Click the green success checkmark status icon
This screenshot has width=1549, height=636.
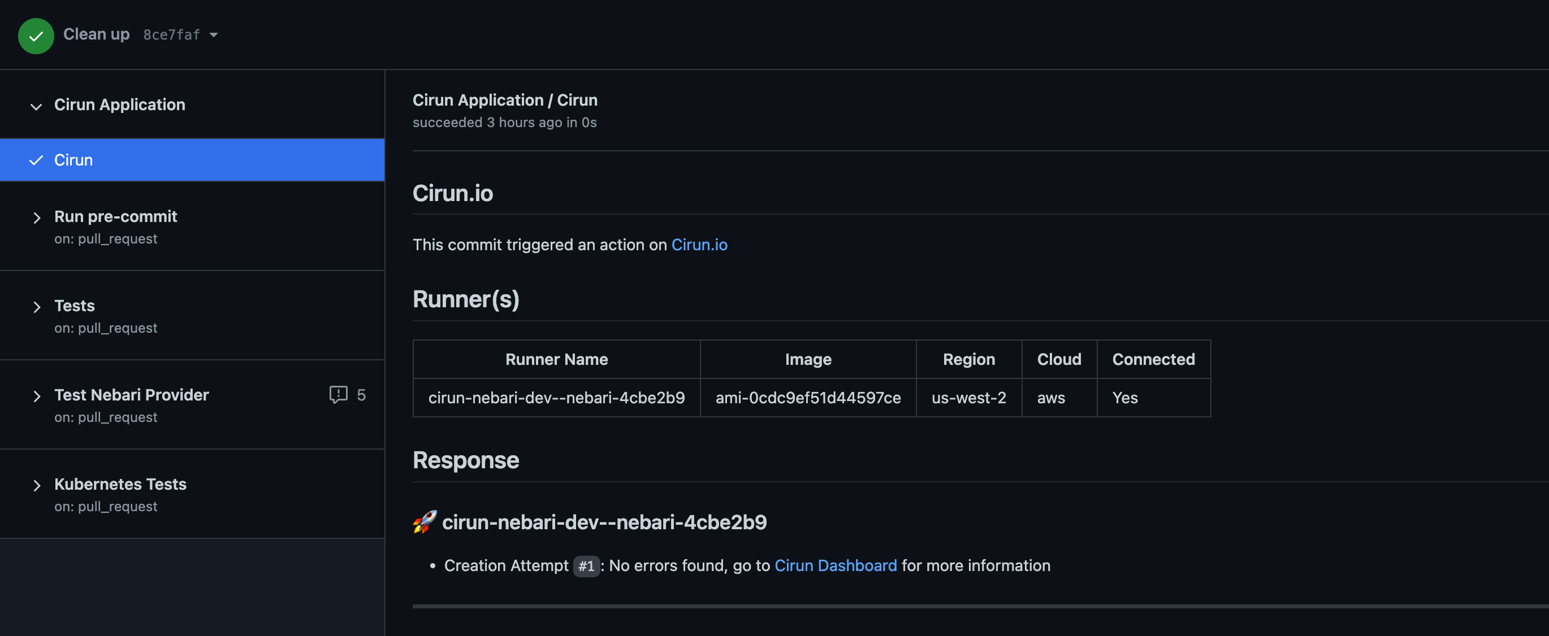pyautogui.click(x=36, y=36)
